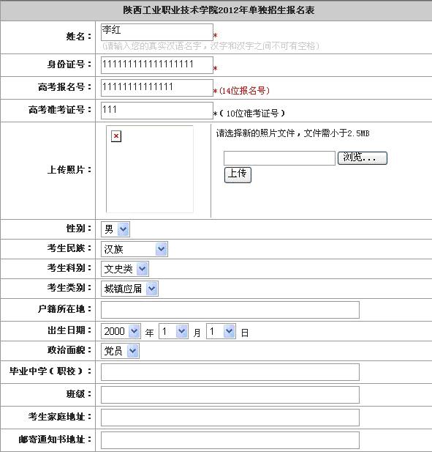Click the 考生家庭地址 home address field
Viewport: 432px width, 452px height.
click(x=230, y=418)
